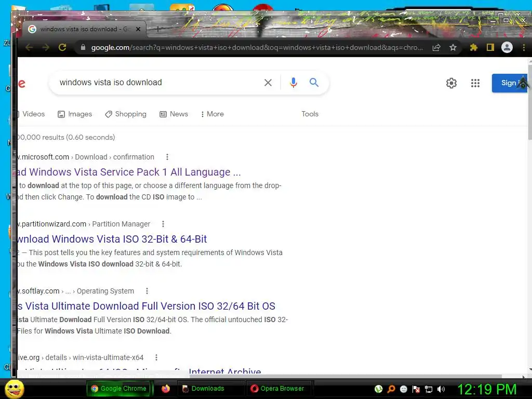Go back using the back arrow

point(29,47)
